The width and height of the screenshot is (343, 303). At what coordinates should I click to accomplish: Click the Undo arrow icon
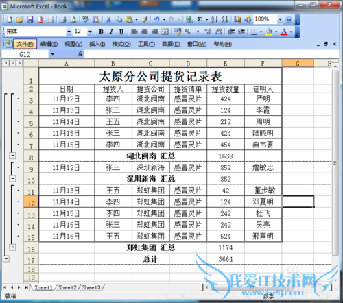click(x=157, y=19)
